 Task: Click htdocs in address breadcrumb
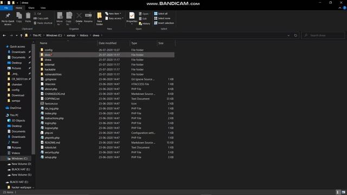84,35
